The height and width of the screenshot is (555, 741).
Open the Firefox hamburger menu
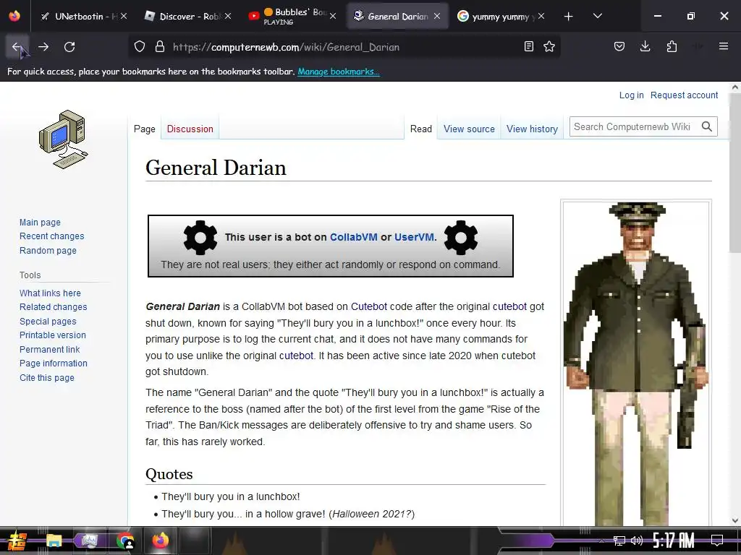724,46
